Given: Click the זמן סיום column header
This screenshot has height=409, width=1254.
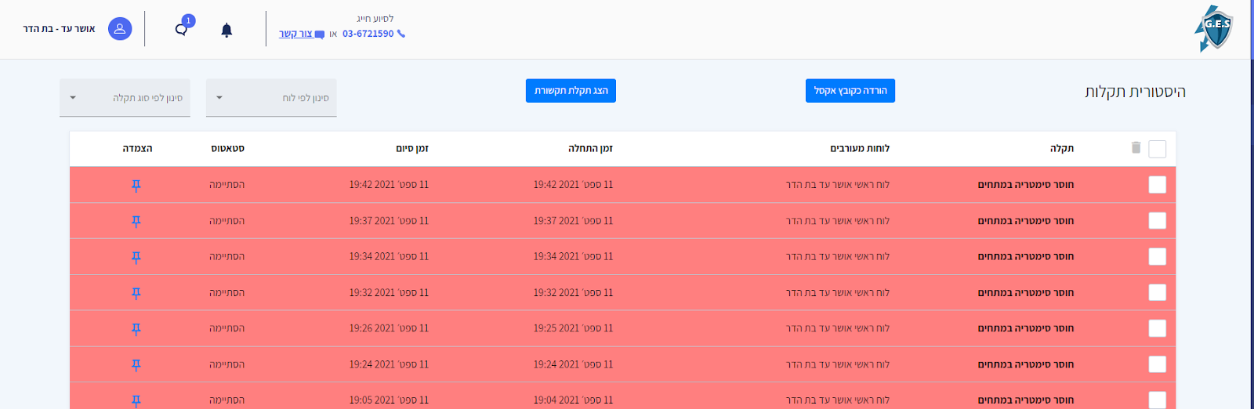Looking at the screenshot, I should click(x=412, y=148).
